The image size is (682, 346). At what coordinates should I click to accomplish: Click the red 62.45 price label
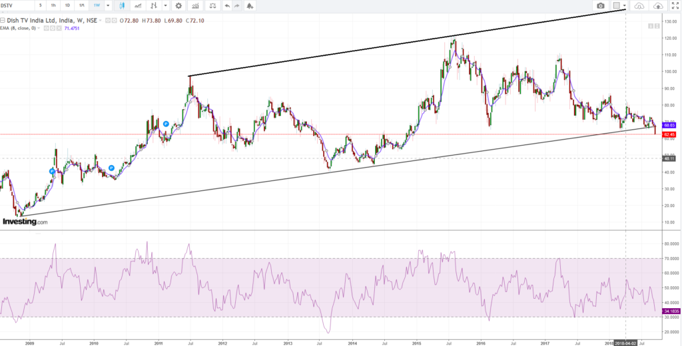(x=669, y=135)
